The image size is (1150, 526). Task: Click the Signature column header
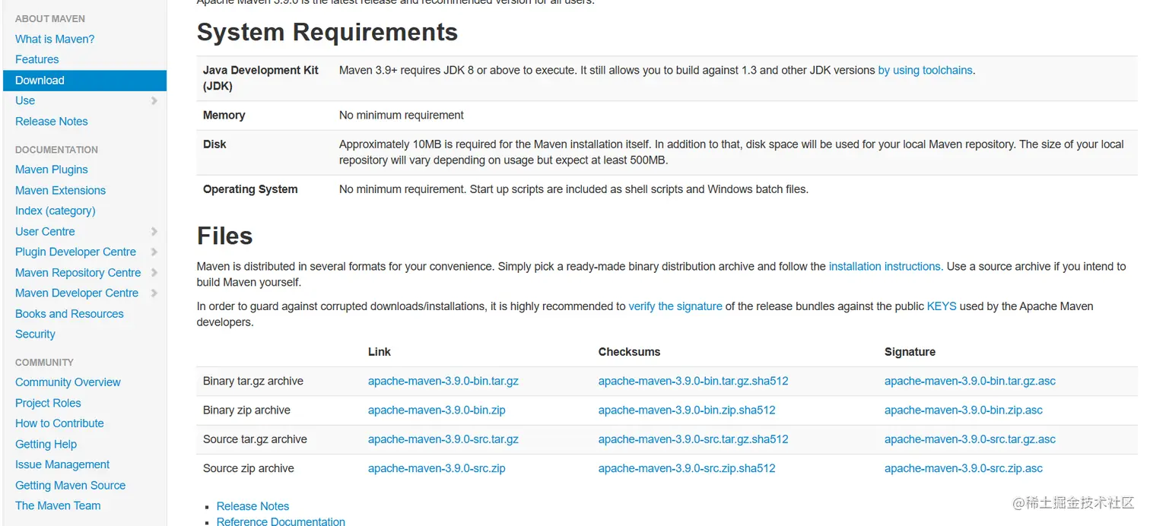[910, 352]
